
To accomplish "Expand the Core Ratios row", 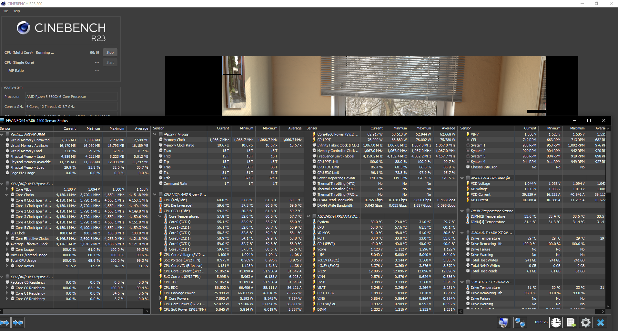I will (x=7, y=266).
